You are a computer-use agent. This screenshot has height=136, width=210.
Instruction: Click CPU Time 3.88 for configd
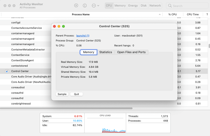pos(198,22)
